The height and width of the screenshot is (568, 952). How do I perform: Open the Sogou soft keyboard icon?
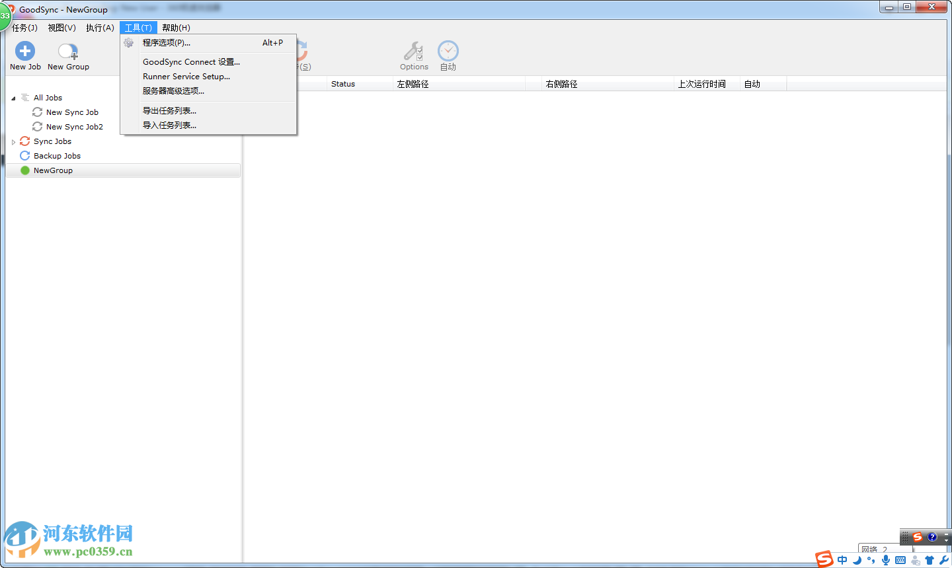tap(900, 560)
